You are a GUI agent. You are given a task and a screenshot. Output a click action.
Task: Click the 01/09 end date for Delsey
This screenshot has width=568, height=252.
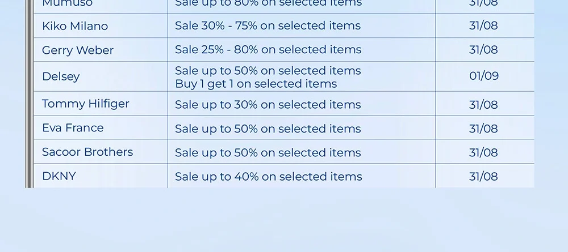484,76
